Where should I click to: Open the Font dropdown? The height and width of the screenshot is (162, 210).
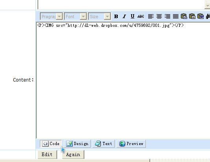pos(75,17)
